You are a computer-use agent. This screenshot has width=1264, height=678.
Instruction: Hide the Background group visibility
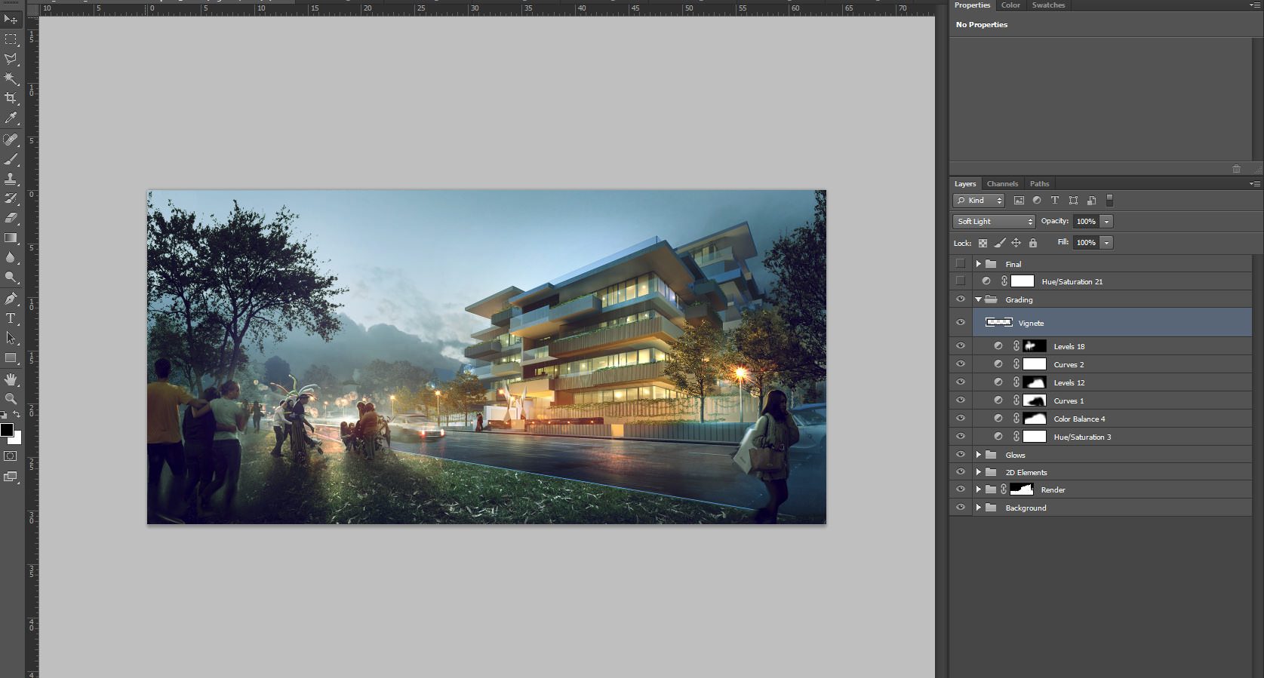pyautogui.click(x=960, y=508)
